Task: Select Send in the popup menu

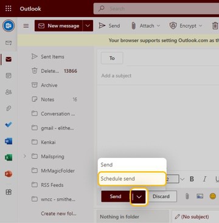Action: click(x=132, y=165)
